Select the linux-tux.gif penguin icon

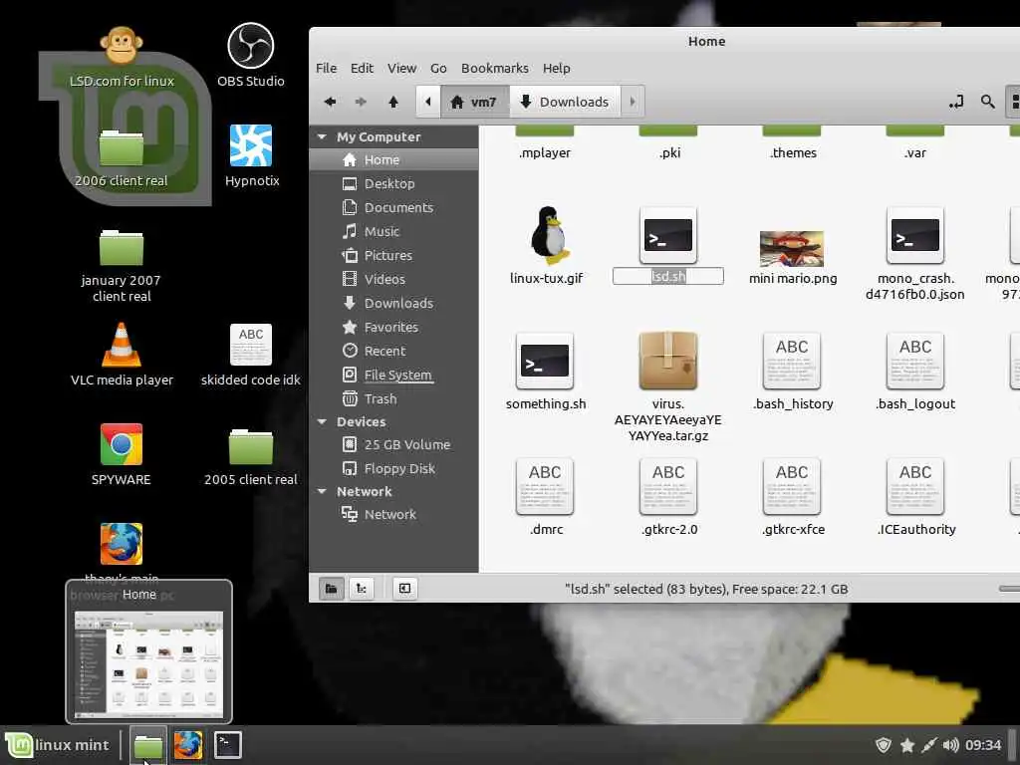click(548, 235)
